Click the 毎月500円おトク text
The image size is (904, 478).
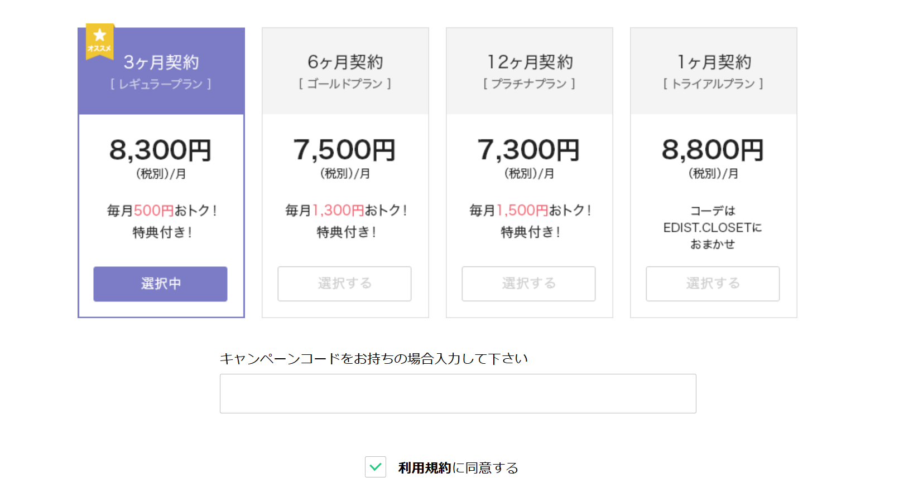click(162, 211)
